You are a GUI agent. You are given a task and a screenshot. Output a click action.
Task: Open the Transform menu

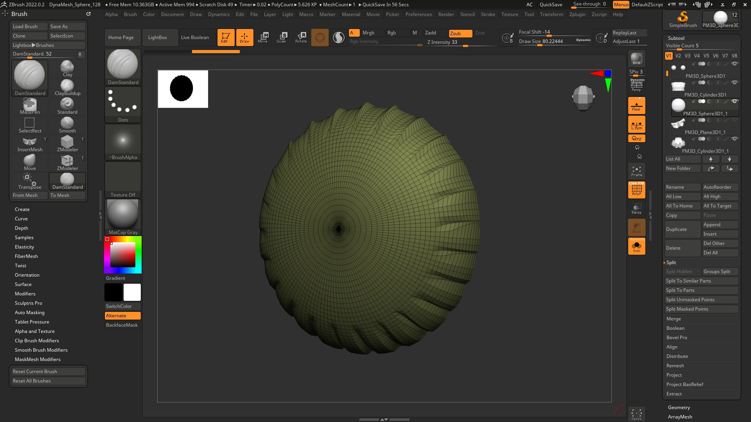(x=552, y=14)
